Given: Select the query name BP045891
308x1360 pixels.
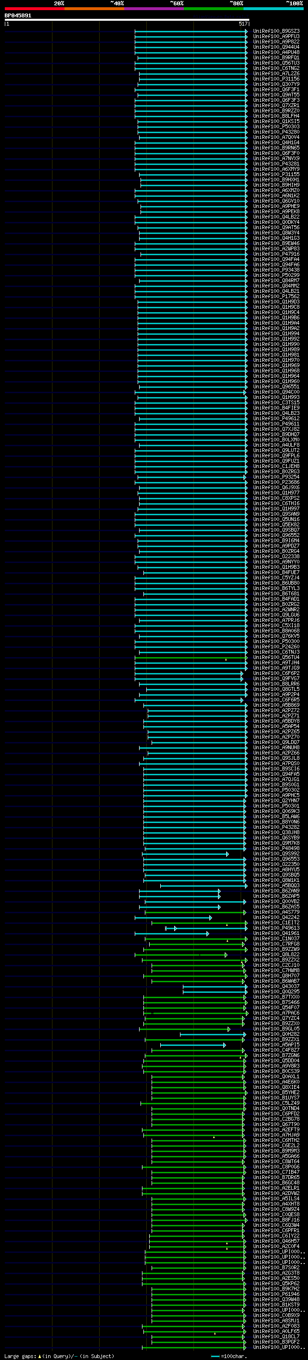Looking at the screenshot, I should (x=18, y=16).
